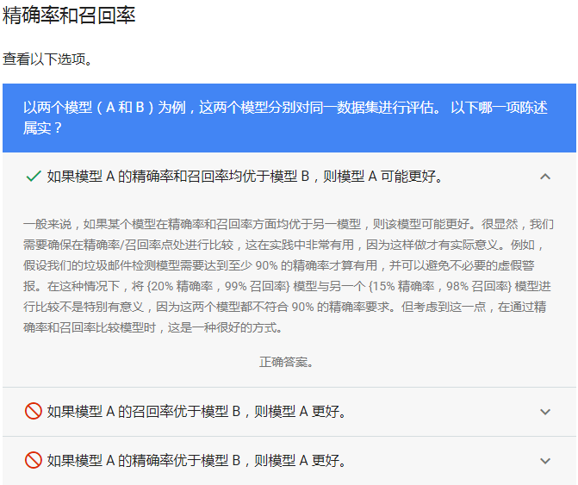Image resolution: width=578 pixels, height=485 pixels.
Task: Expand the last answer 精确率优于模型 B with its chevron
Action: [544, 461]
